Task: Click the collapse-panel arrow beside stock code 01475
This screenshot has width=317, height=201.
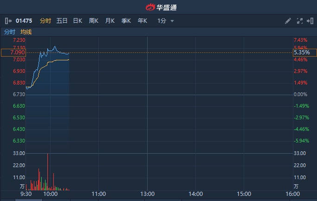Action: [8, 21]
